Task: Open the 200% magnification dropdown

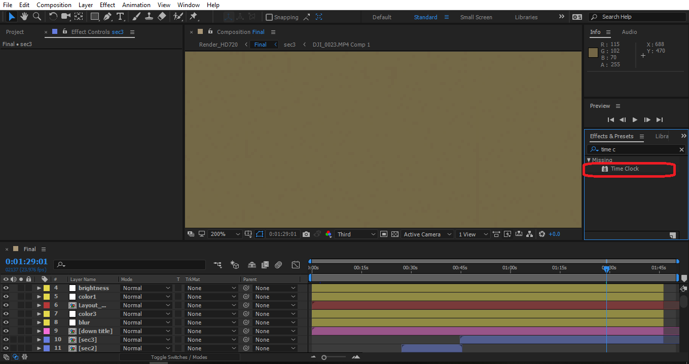Action: click(225, 234)
